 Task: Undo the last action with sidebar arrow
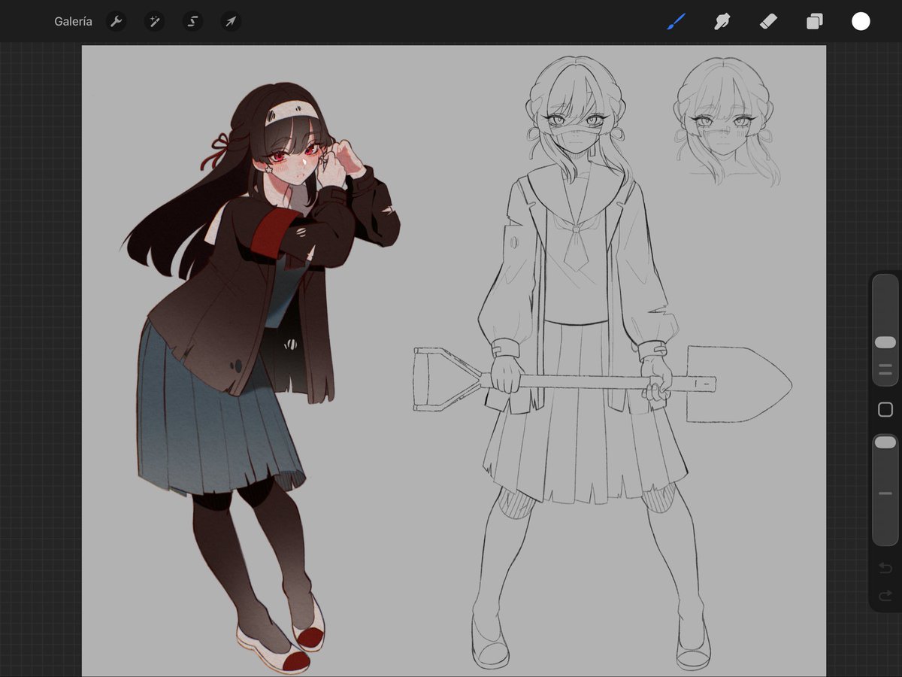tap(885, 568)
